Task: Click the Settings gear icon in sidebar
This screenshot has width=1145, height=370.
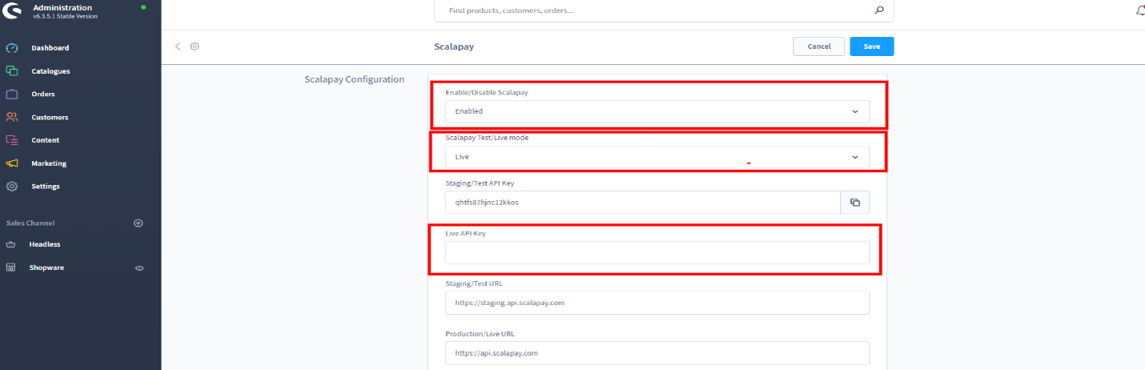Action: (12, 187)
